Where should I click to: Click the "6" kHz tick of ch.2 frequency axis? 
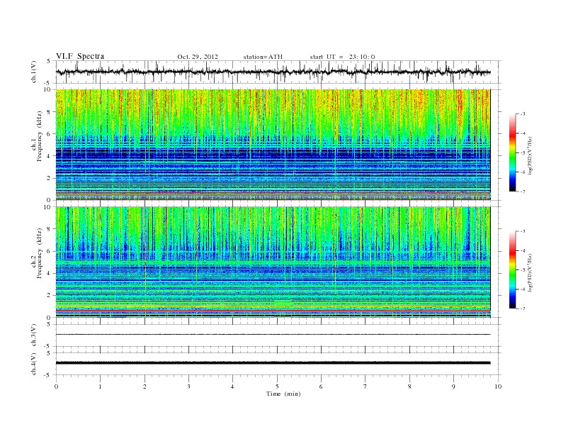50,251
